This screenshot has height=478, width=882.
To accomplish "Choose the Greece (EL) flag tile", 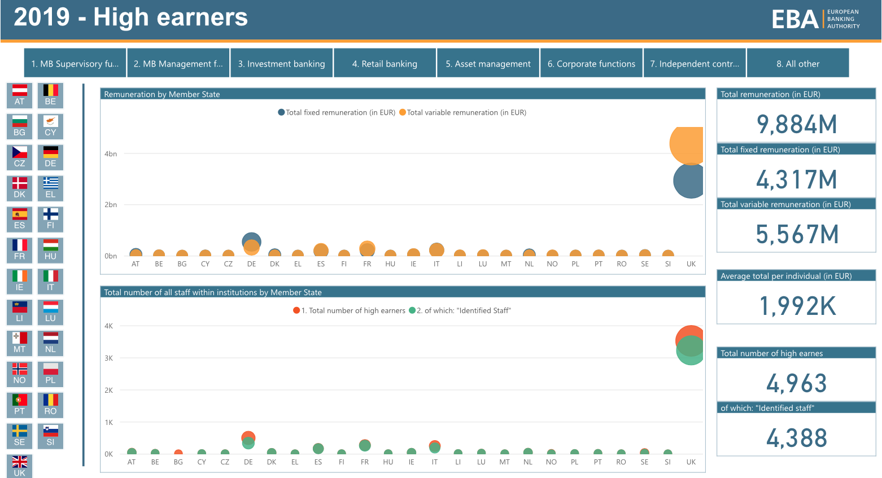I will click(50, 188).
